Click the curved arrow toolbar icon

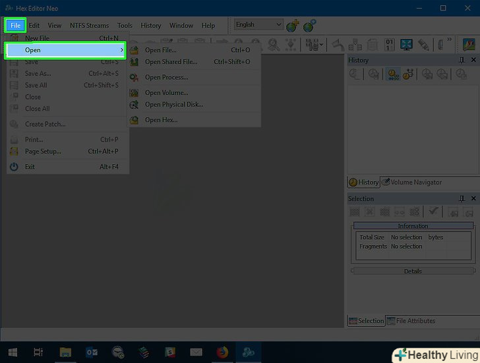click(x=338, y=45)
